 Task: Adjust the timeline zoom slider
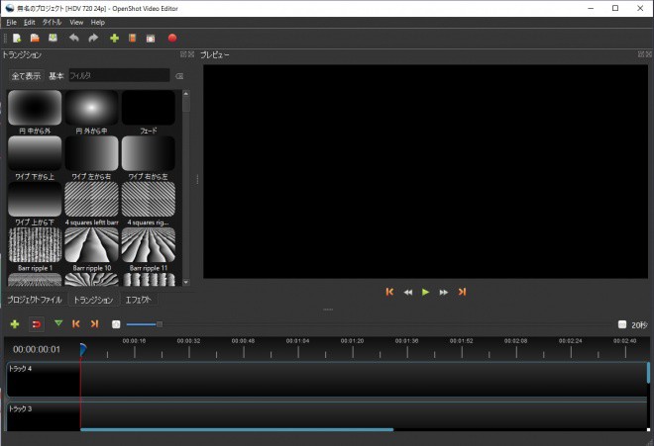(x=160, y=324)
